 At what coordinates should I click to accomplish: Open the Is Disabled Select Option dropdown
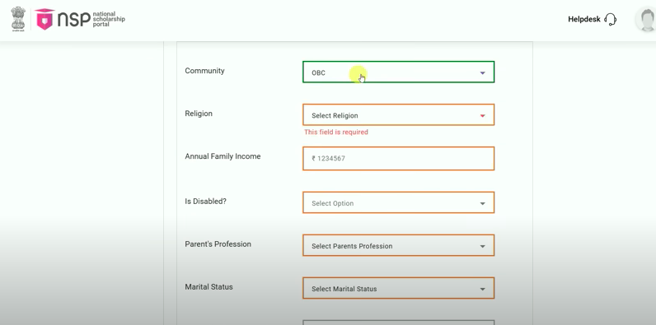click(x=398, y=202)
